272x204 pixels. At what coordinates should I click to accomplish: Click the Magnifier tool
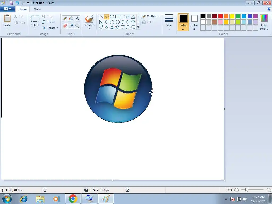click(x=77, y=26)
